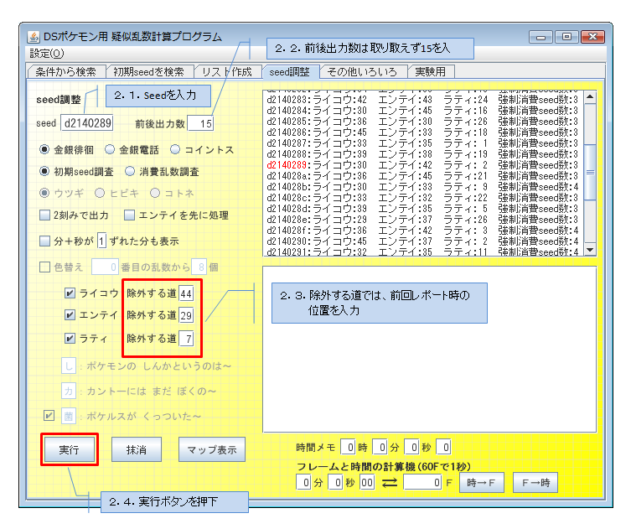Click ライコウ 除外する道 field showing 44
The image size is (631, 529).
point(186,293)
